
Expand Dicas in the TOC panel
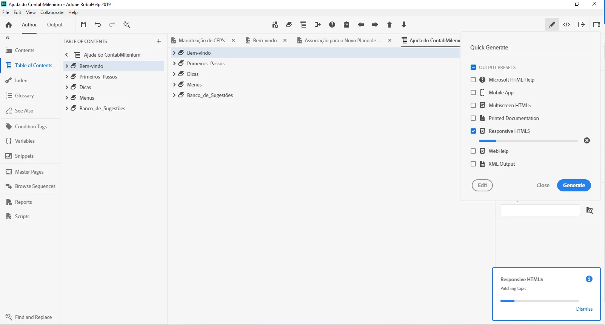[67, 87]
